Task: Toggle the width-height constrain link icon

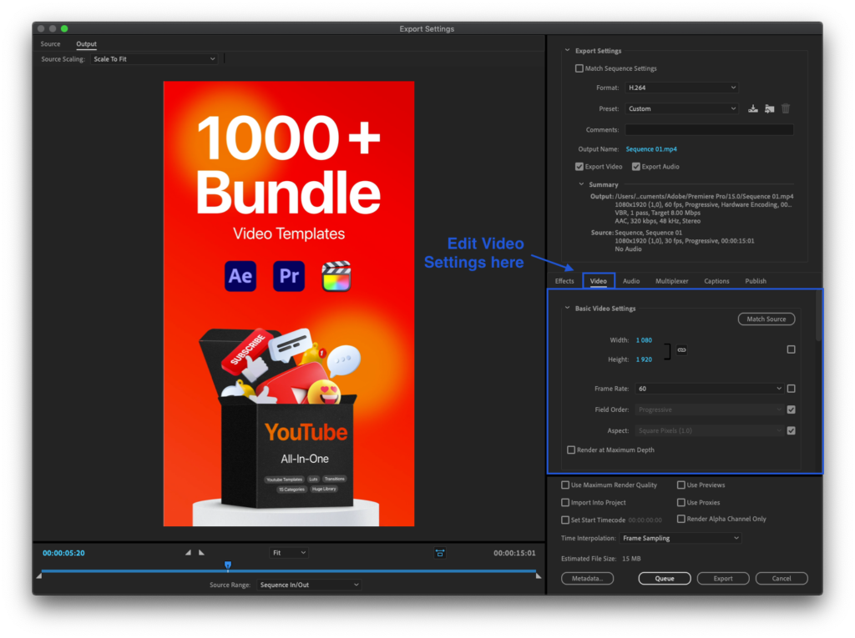Action: [681, 349]
